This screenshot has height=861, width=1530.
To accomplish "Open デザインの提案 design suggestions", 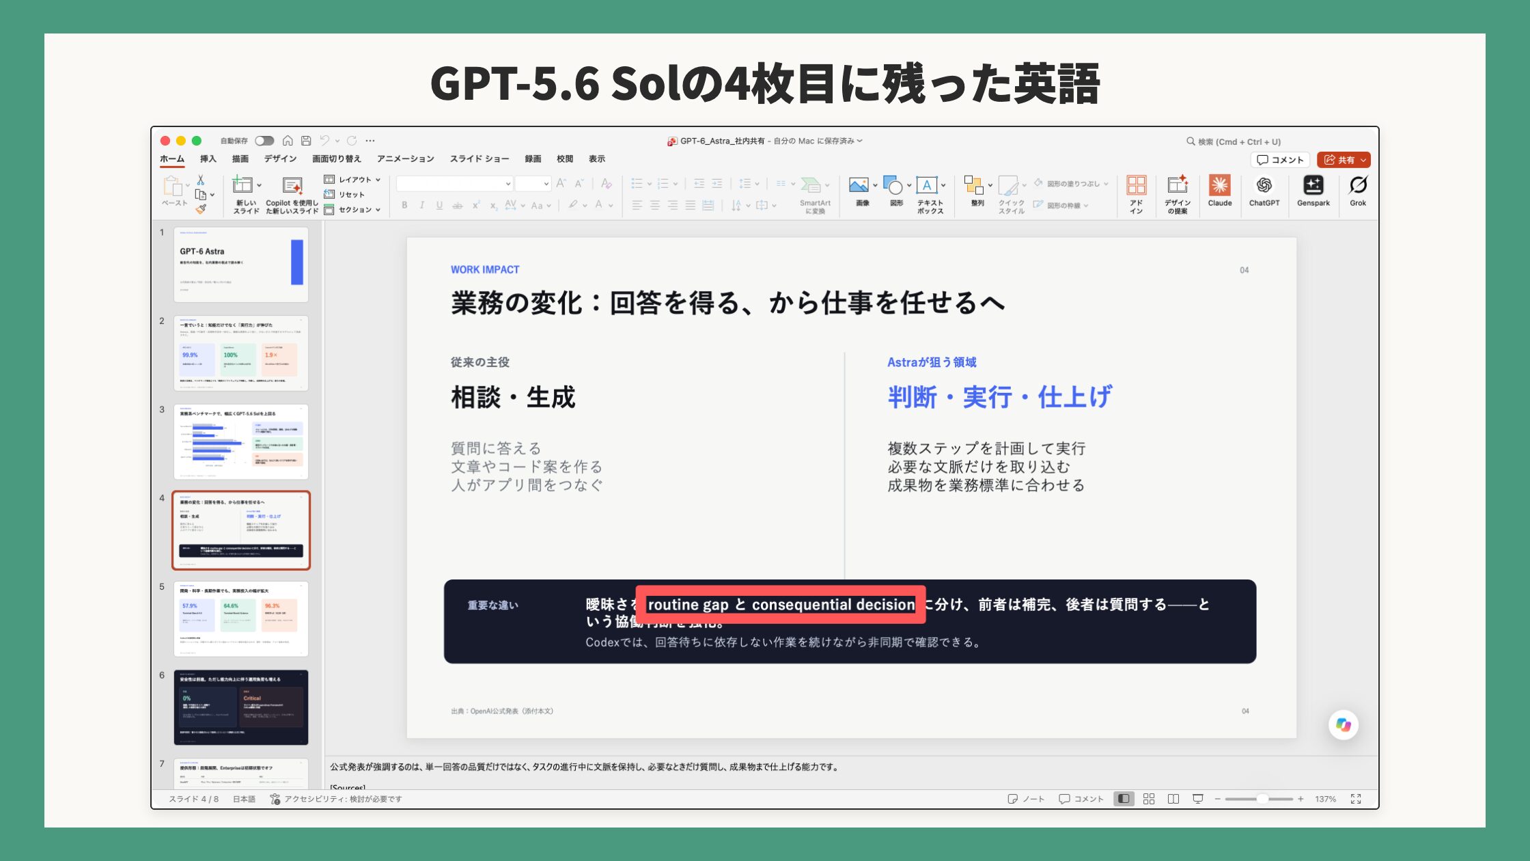I will click(1177, 194).
